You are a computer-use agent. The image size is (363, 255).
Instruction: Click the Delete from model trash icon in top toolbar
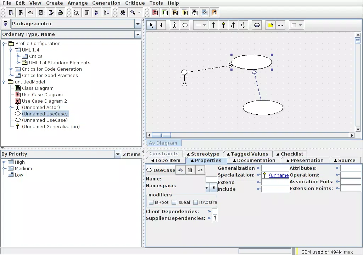coord(86,12)
